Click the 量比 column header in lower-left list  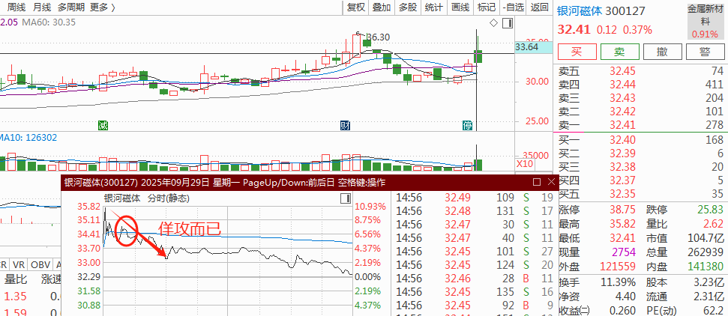[15, 279]
